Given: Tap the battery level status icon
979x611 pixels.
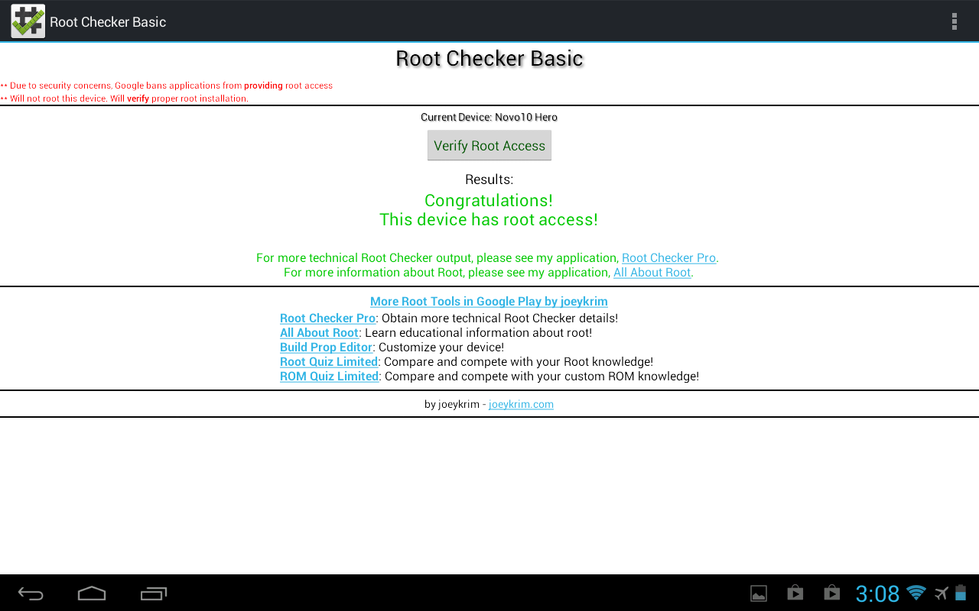Looking at the screenshot, I should click(961, 593).
